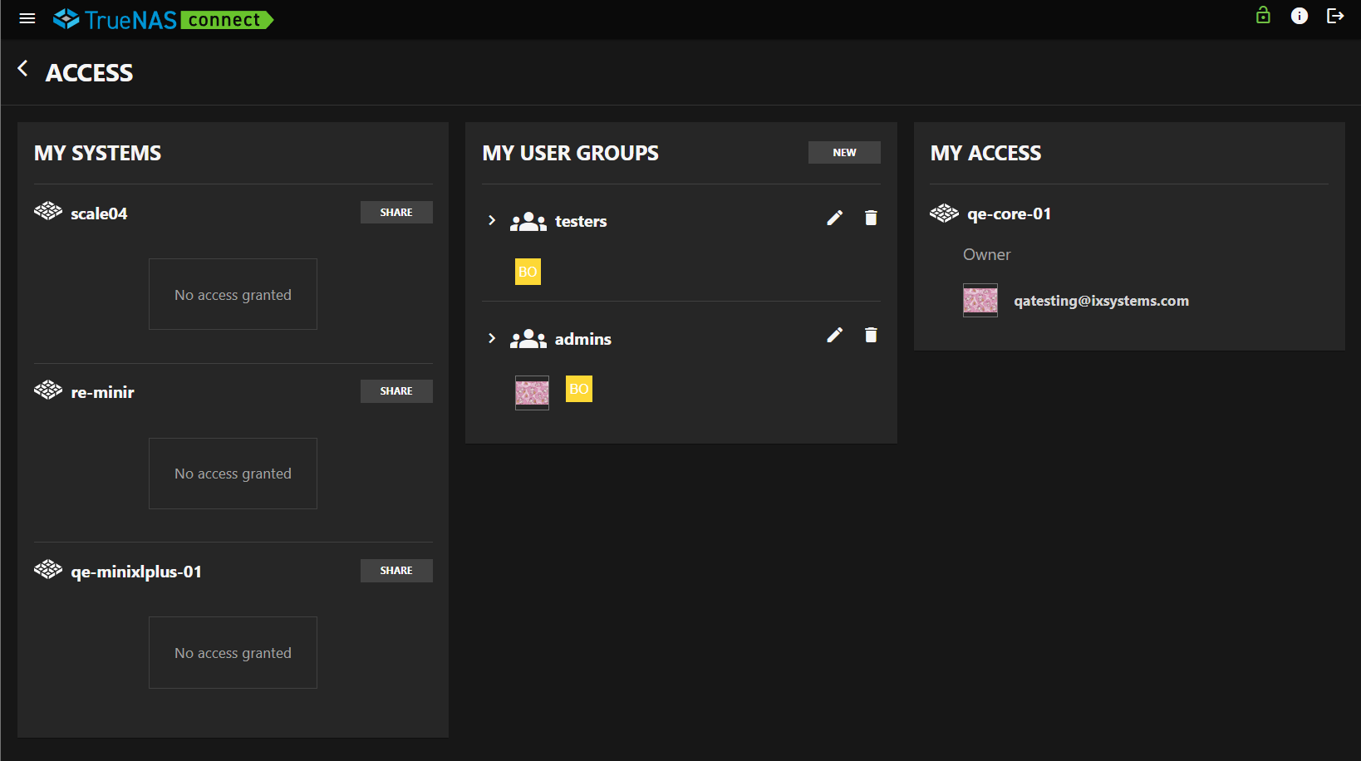Click the TrueNAS connect logo

click(163, 19)
